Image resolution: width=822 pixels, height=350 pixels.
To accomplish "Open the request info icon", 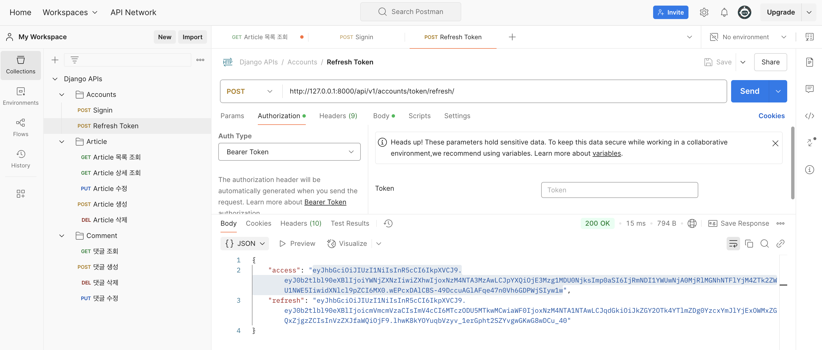I will (x=810, y=169).
